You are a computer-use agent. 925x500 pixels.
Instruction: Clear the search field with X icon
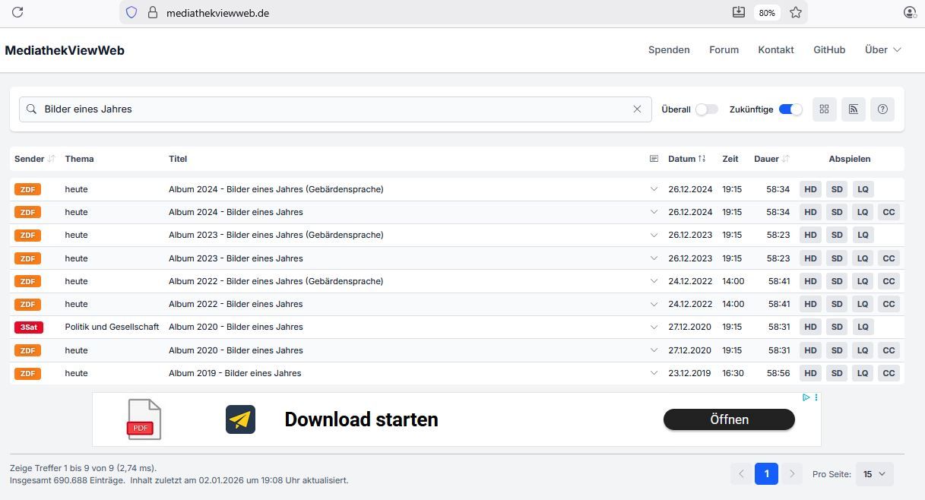(x=637, y=109)
